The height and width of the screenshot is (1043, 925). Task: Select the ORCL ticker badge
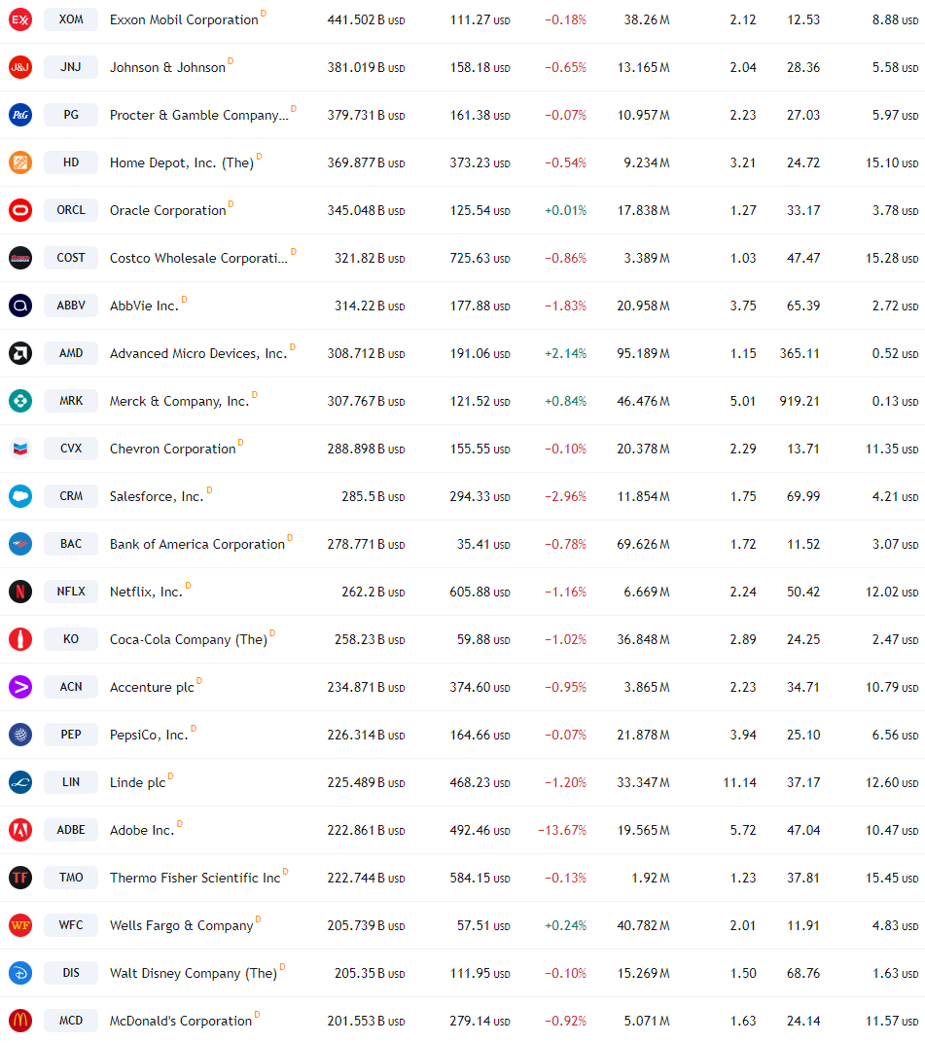tap(71, 210)
